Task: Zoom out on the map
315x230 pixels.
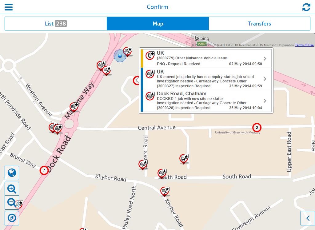Action: 11,203
